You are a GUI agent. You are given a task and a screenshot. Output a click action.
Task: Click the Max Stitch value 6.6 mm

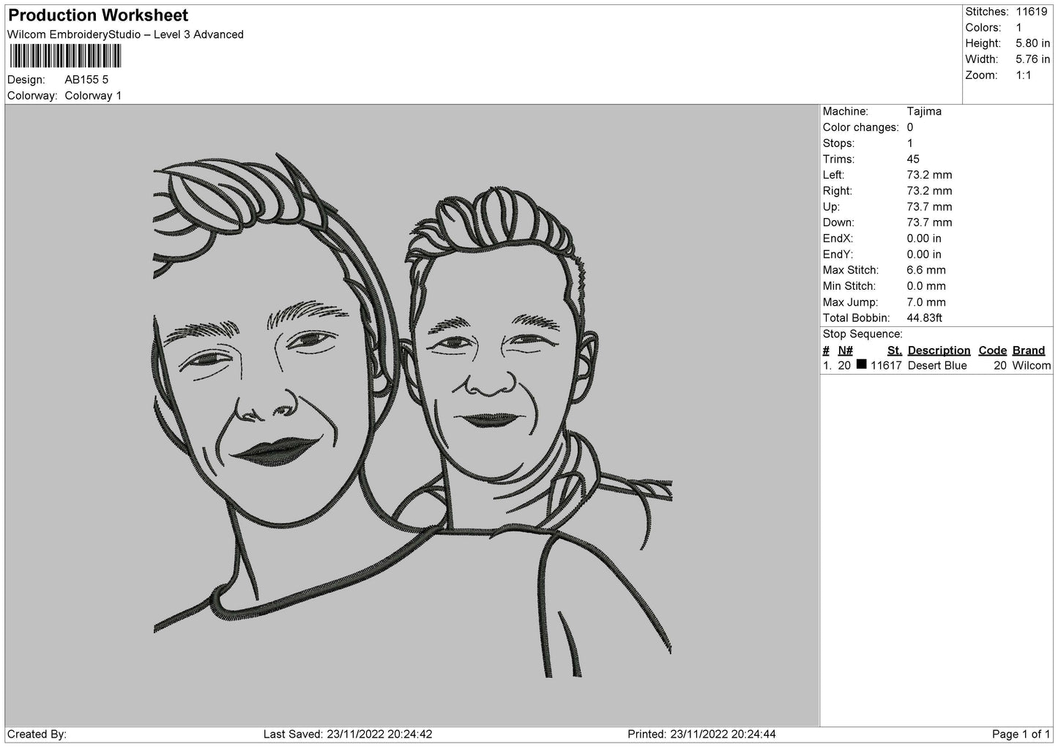pos(926,270)
